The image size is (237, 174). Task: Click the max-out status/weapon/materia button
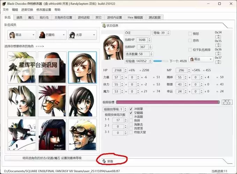[52, 158]
